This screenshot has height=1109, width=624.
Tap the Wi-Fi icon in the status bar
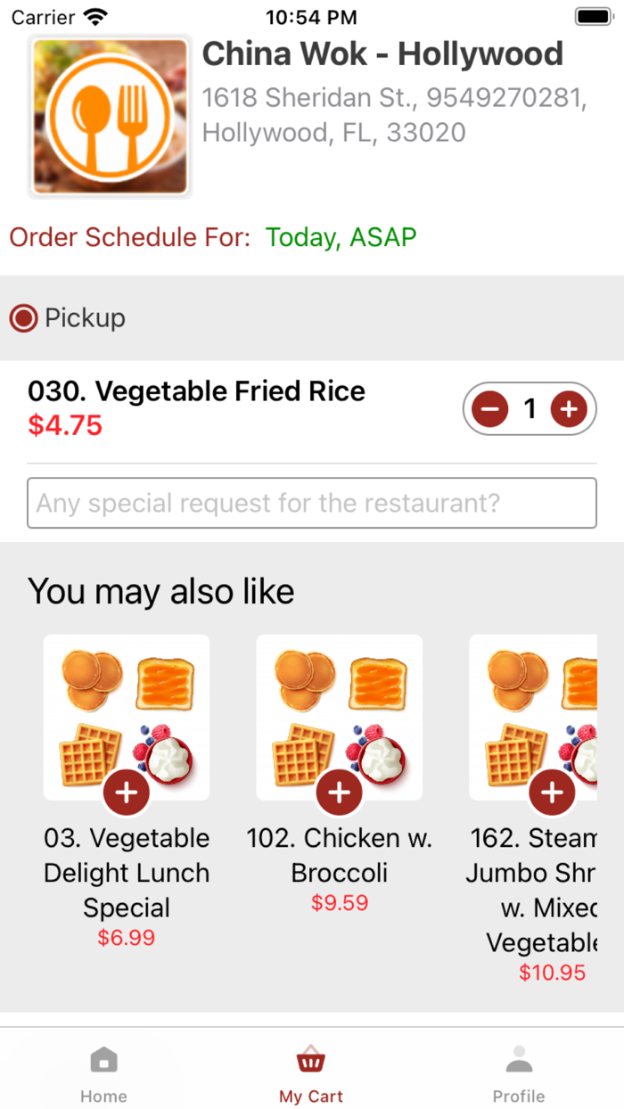[x=94, y=14]
